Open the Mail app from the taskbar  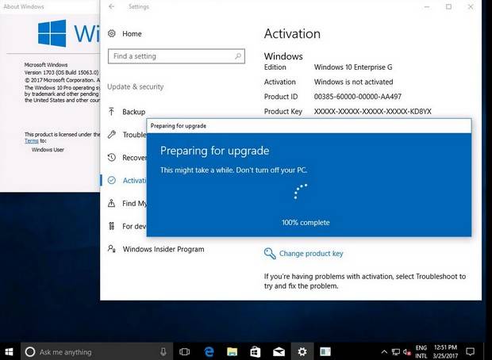[x=279, y=352]
